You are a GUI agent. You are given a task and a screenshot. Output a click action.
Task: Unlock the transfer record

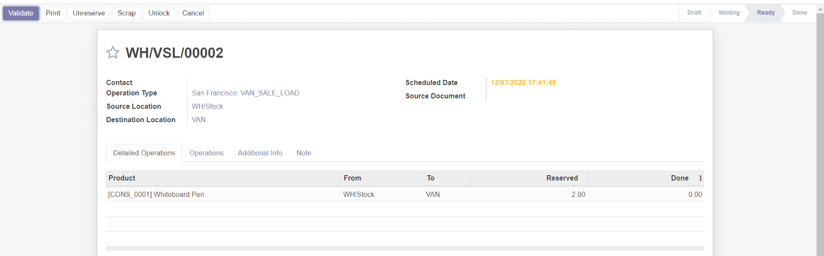(159, 13)
